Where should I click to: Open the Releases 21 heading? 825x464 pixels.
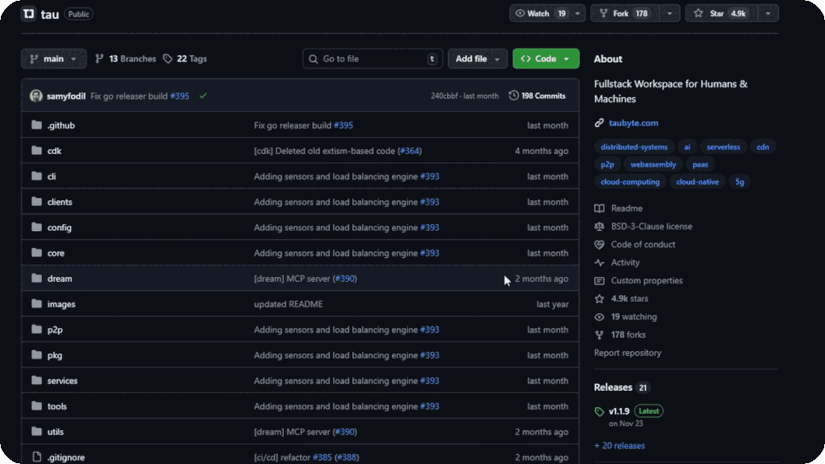(x=621, y=387)
